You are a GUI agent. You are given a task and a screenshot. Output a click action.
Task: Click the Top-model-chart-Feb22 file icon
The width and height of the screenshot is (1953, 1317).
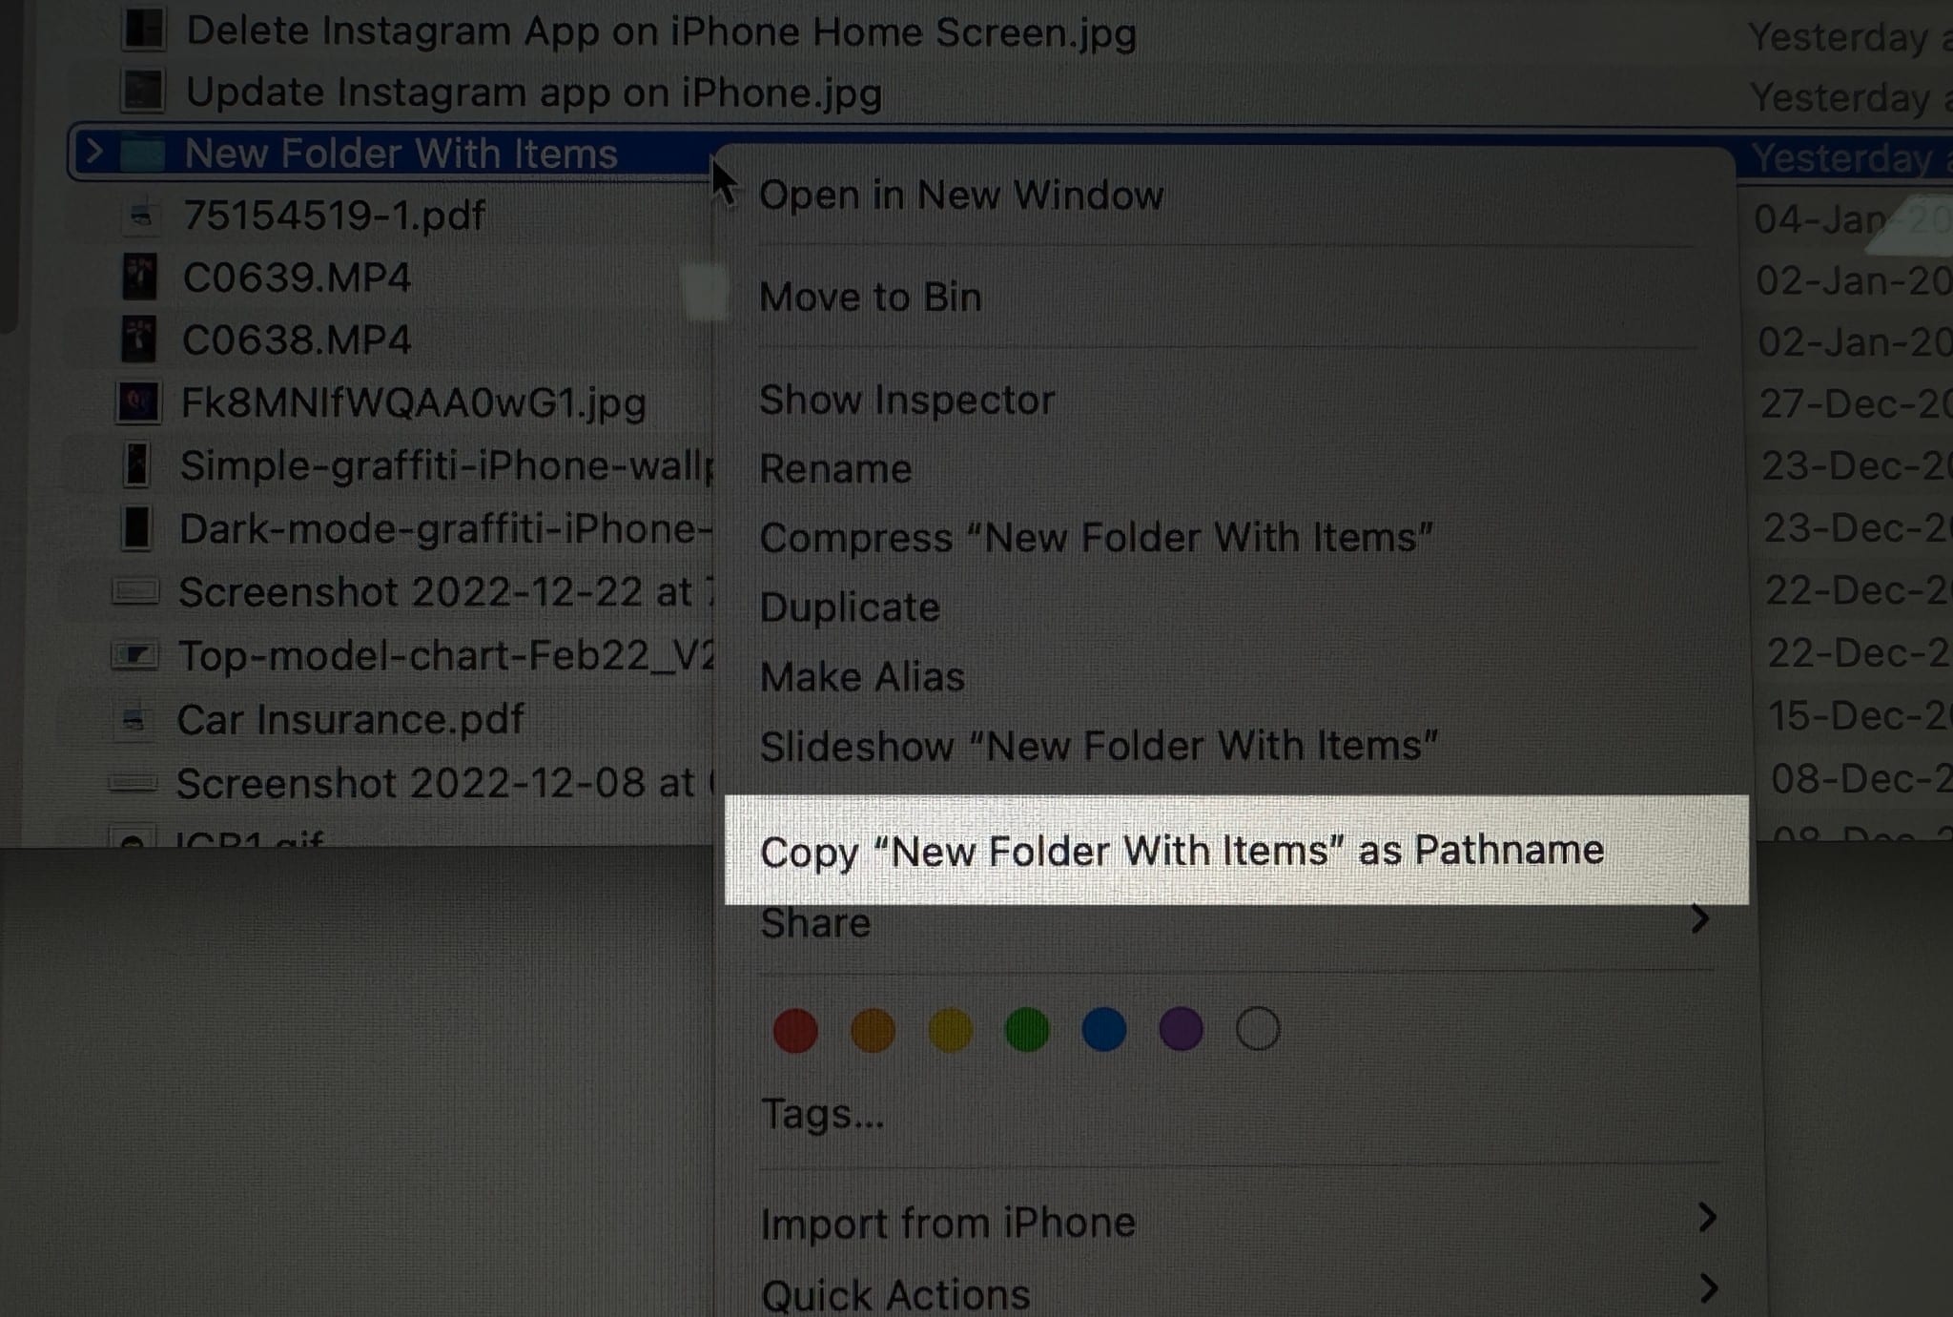click(x=134, y=655)
